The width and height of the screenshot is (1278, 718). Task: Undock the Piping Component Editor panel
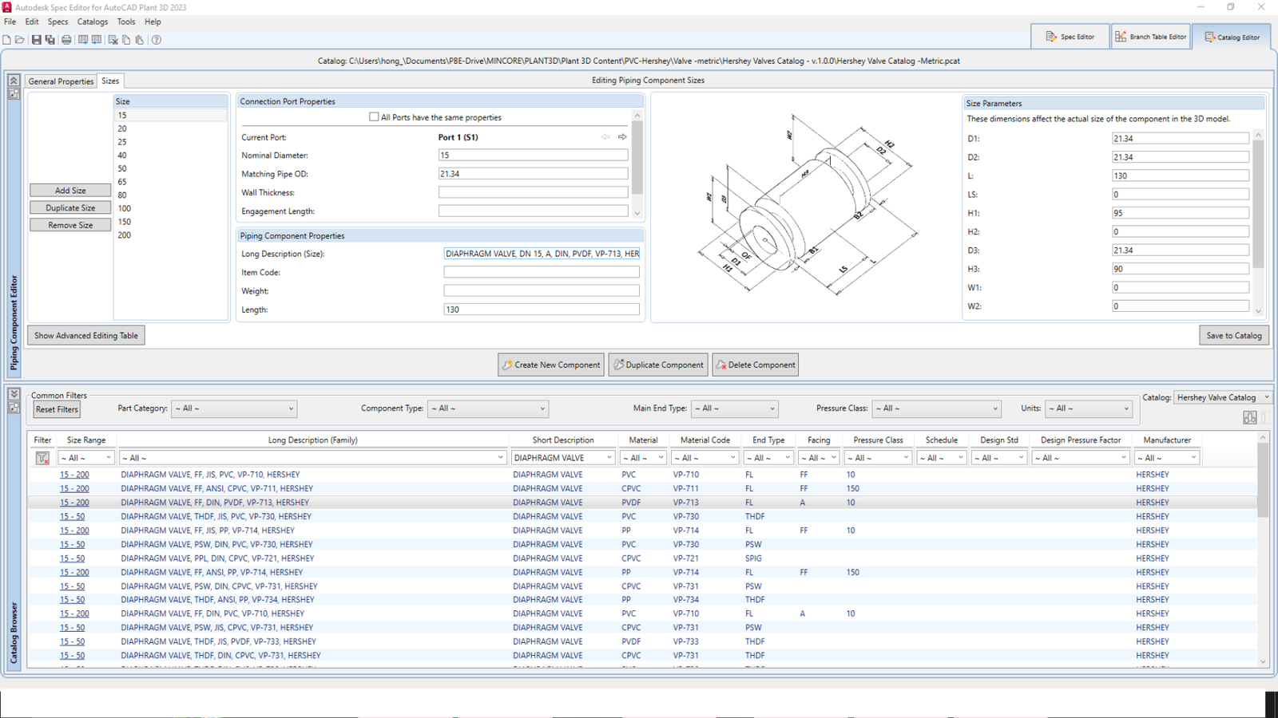(14, 93)
